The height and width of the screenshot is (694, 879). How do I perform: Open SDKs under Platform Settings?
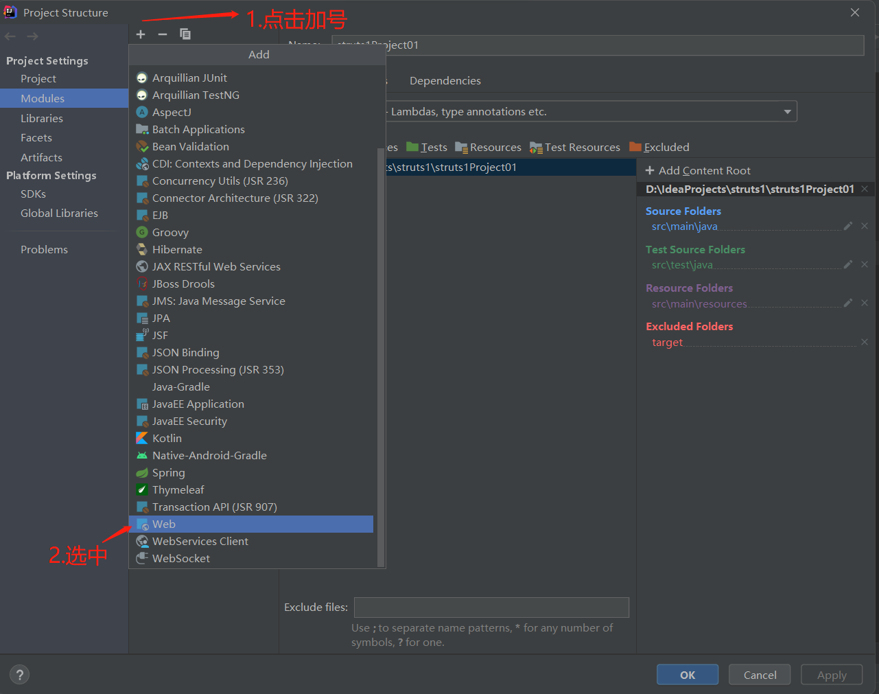64,194
